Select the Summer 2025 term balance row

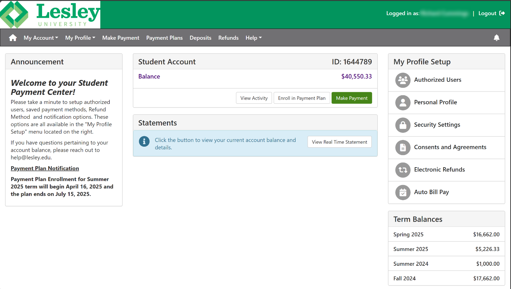(446, 249)
